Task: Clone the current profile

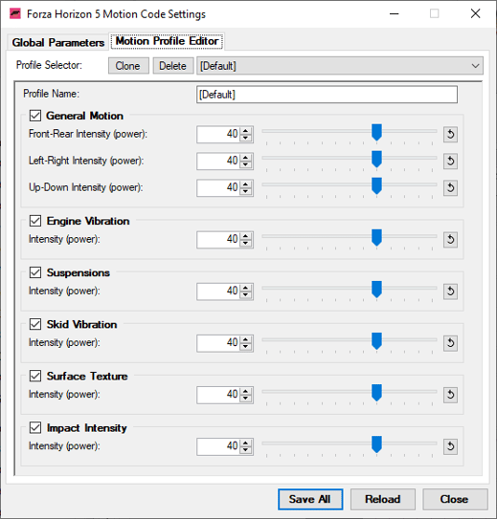Action: click(x=128, y=66)
